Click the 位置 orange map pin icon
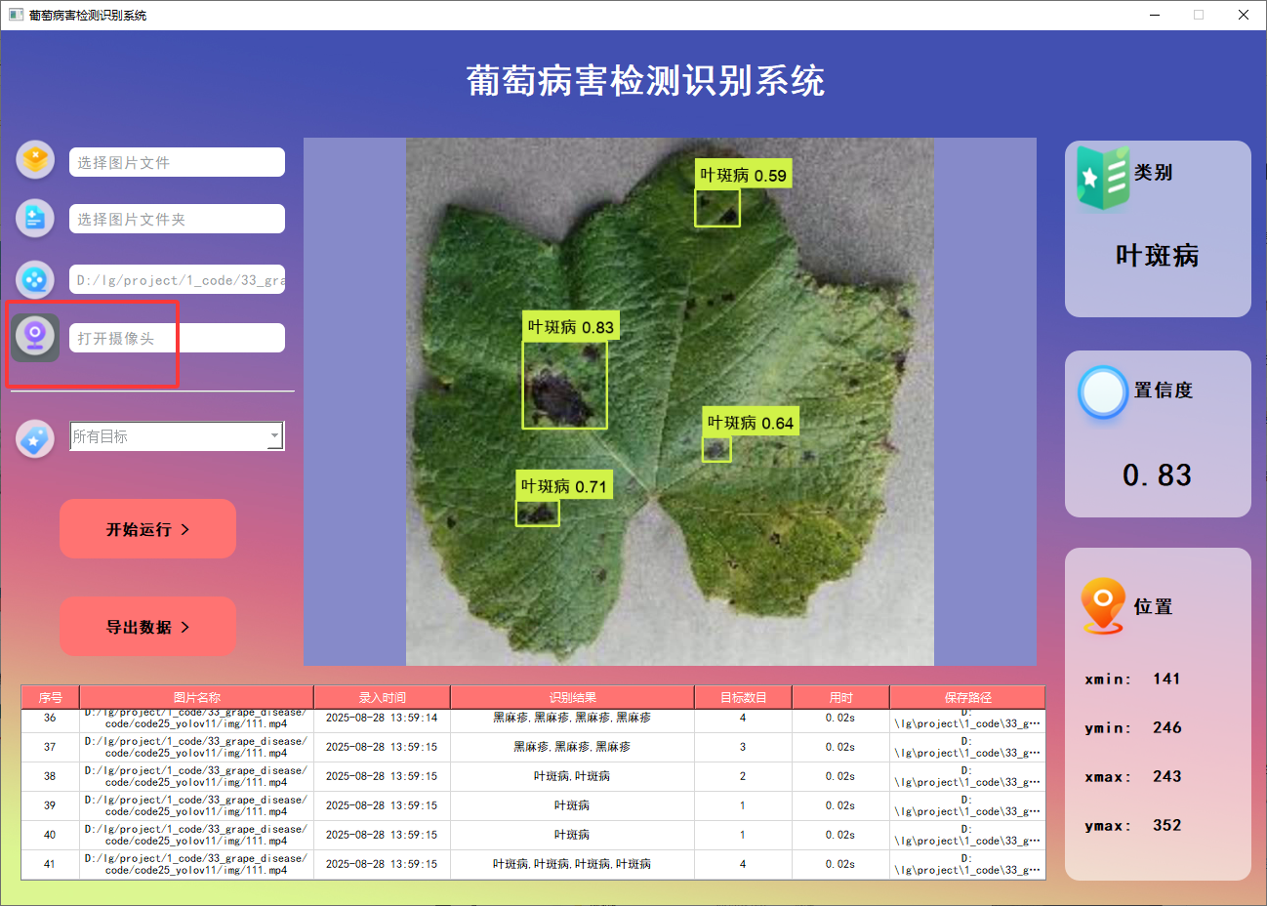Viewport: 1267px width, 906px height. click(1103, 605)
